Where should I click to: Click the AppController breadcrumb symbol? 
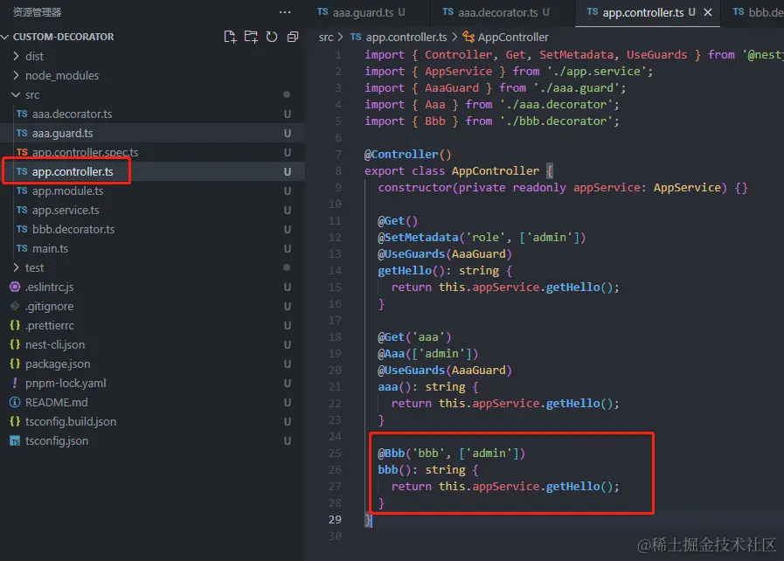click(x=513, y=37)
